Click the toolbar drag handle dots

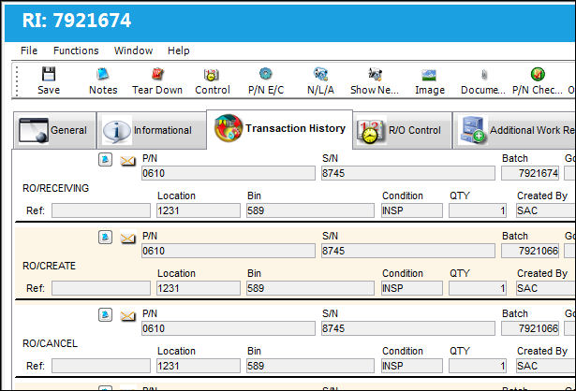click(x=17, y=80)
